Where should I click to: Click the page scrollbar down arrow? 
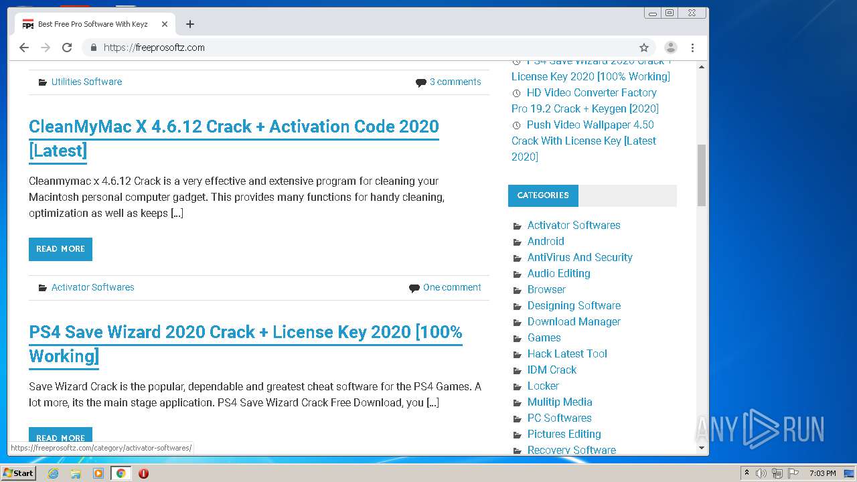coord(702,448)
